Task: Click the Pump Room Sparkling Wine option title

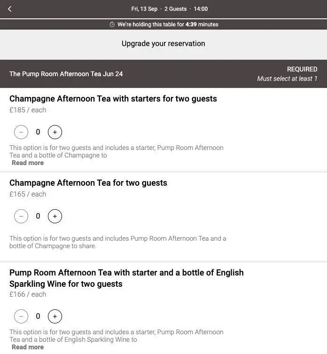Action: pos(126,278)
